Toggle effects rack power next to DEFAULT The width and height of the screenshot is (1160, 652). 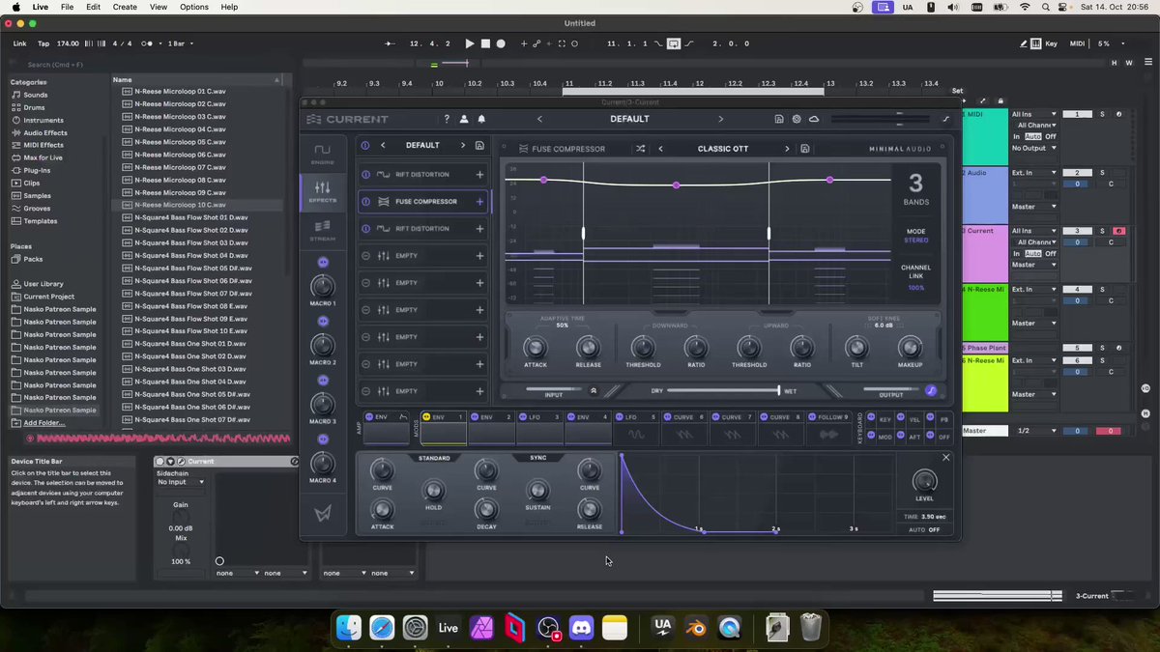pyautogui.click(x=364, y=145)
